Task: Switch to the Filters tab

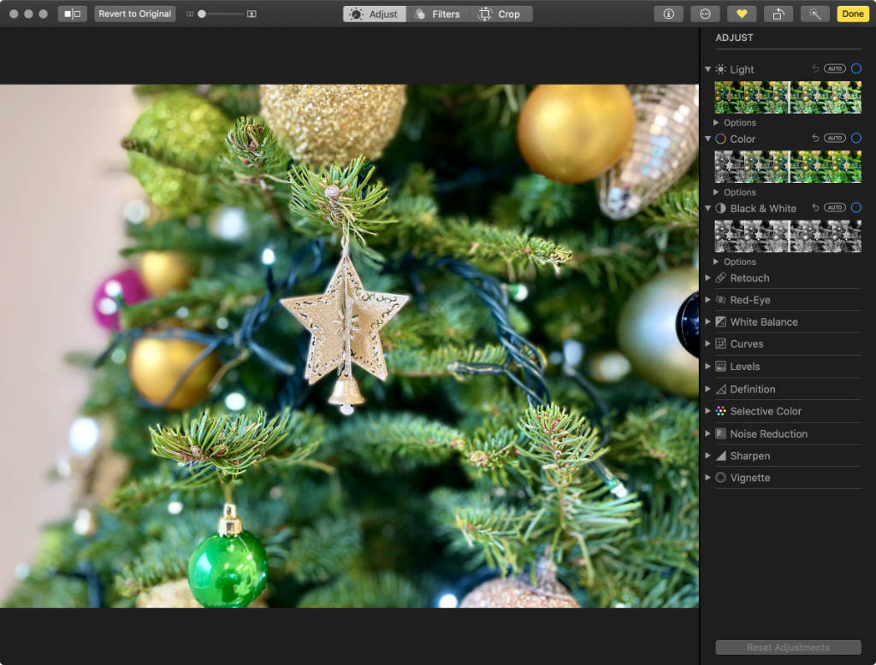Action: coord(437,14)
